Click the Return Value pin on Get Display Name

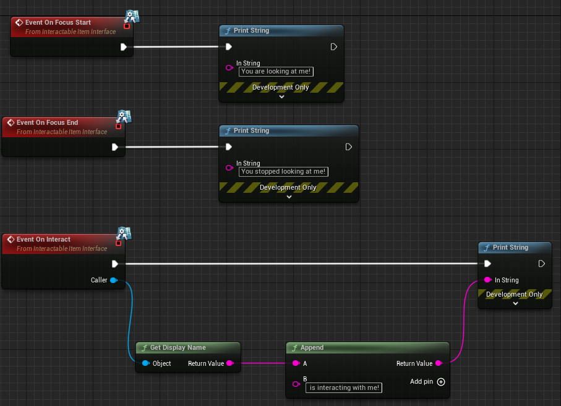229,363
